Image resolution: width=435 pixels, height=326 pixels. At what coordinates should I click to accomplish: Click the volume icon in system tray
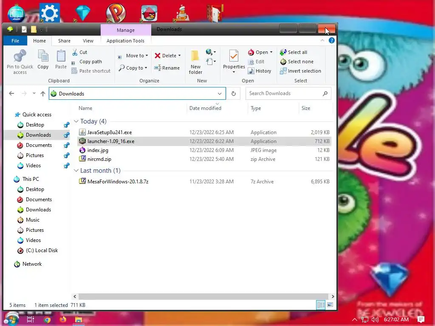tap(375, 320)
